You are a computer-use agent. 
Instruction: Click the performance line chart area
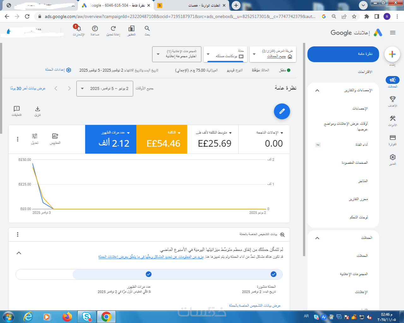tap(149, 184)
